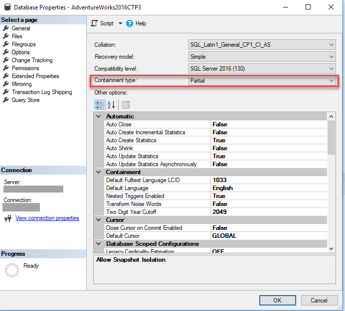The height and width of the screenshot is (311, 345).
Task: Click the Script toolbar icon
Action: point(94,23)
